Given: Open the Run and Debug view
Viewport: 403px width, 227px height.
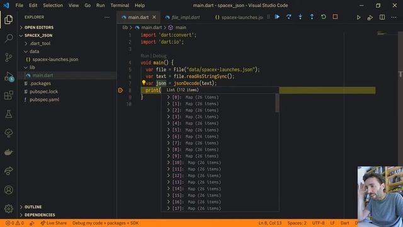Looking at the screenshot, I should click(x=8, y=76).
